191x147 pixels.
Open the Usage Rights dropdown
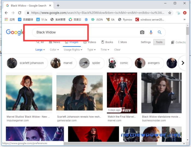point(73,50)
